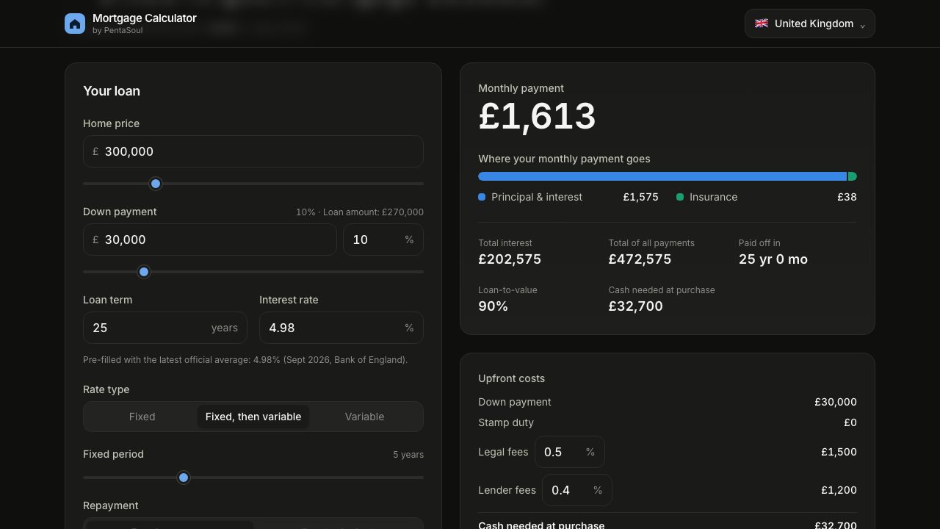Click the Loan-to-value 90% value
This screenshot has height=529, width=940.
(x=493, y=306)
